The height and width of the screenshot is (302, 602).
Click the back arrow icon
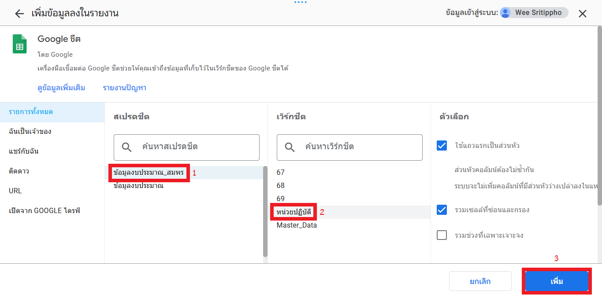pos(19,14)
